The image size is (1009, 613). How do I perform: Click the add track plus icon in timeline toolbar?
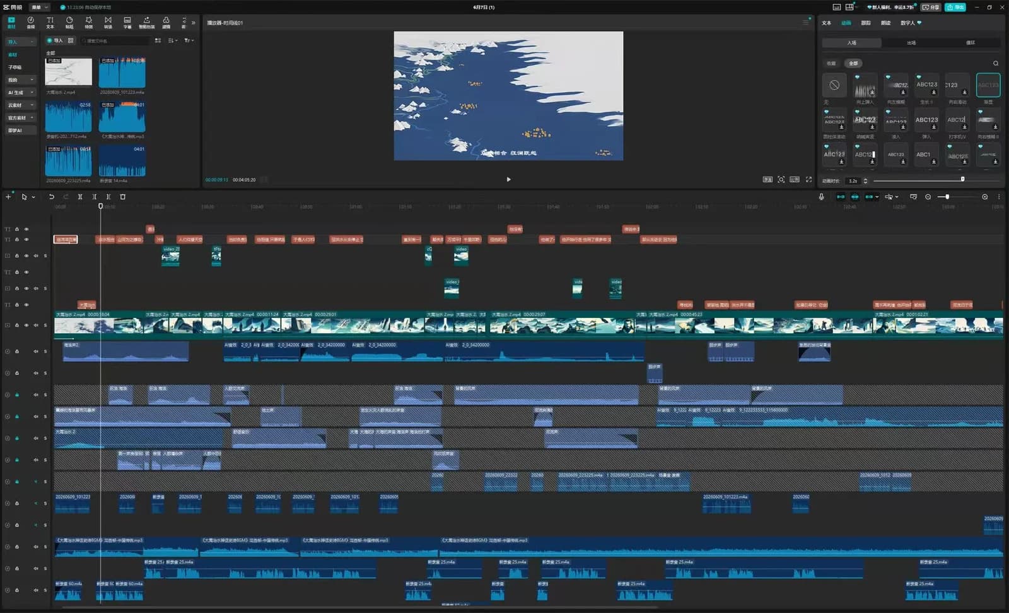point(8,197)
